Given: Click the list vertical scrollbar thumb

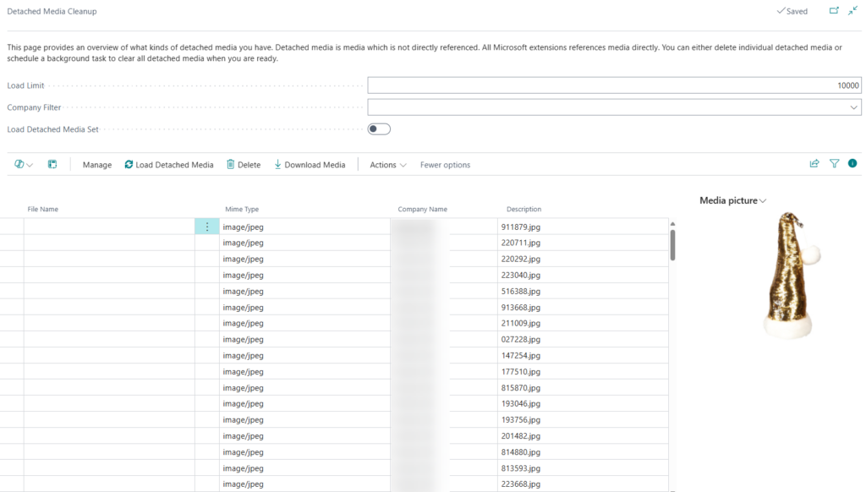Looking at the screenshot, I should pos(673,245).
